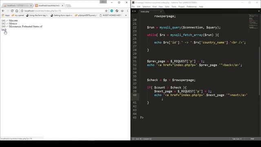Click the while keyword on line 24
261x147 pixels.
pos(151,35)
